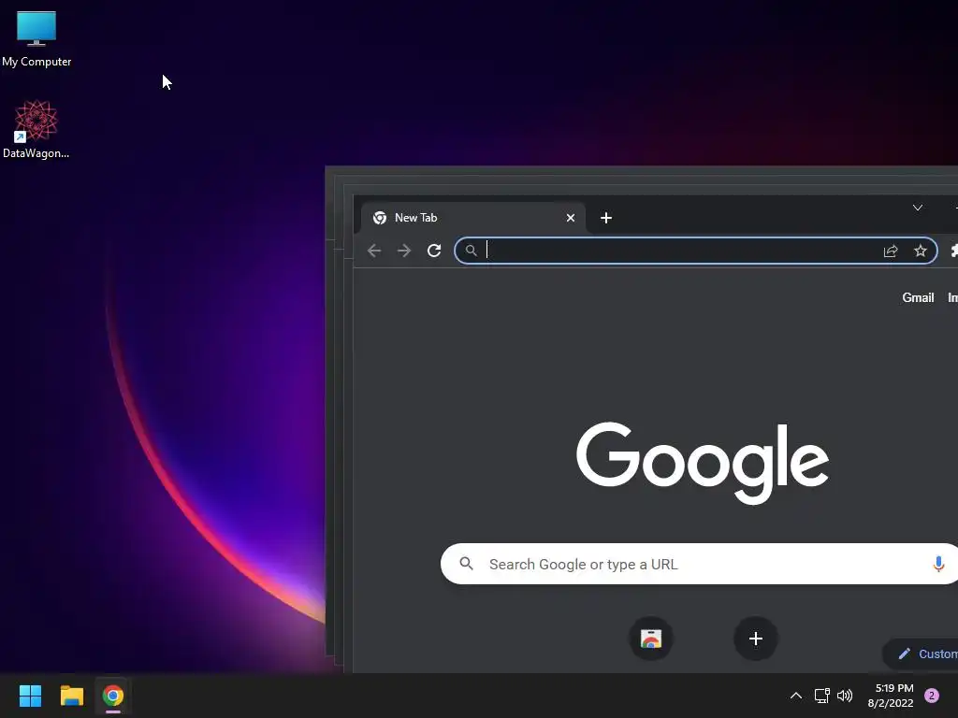The height and width of the screenshot is (718, 958).
Task: Add a new shortcut tile
Action: (756, 639)
